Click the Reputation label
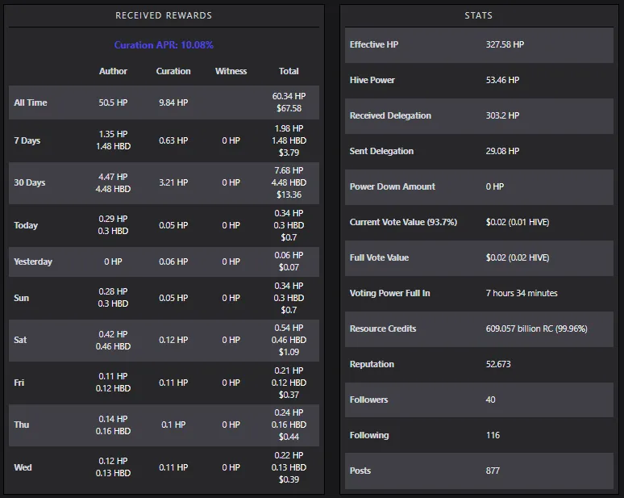Screen dimensions: 624x498 tap(372, 364)
